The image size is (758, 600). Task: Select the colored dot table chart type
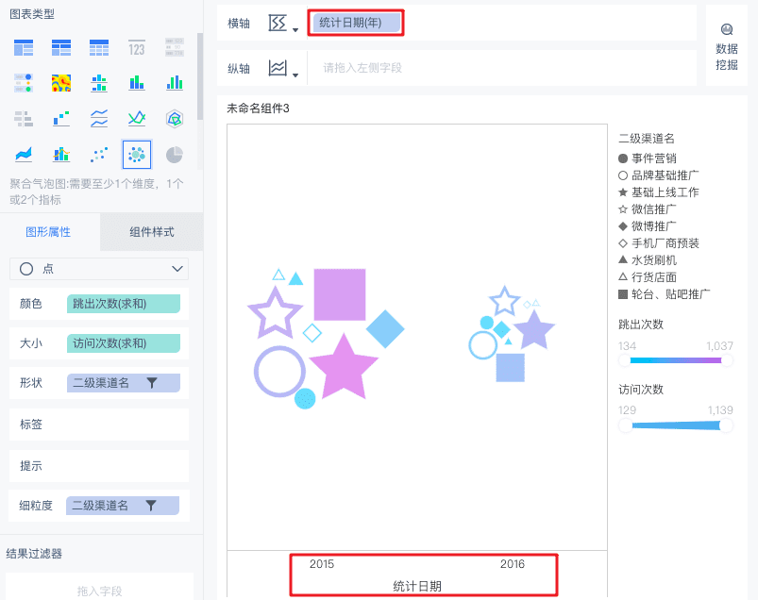(24, 83)
